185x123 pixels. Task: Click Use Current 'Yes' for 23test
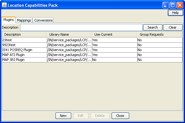click(115, 40)
